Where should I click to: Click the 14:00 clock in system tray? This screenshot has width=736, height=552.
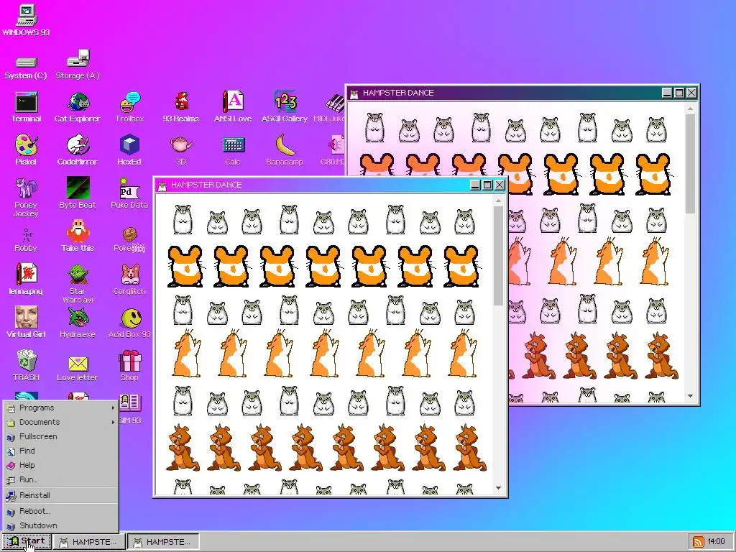tap(717, 542)
